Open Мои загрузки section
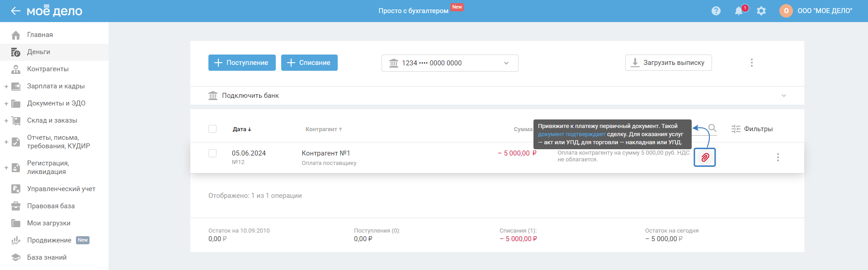This screenshot has width=868, height=270. (x=49, y=223)
